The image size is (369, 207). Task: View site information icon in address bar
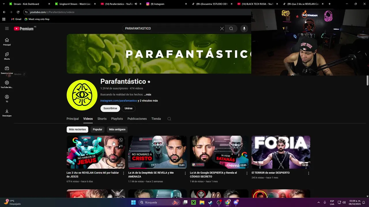[x=26, y=12]
